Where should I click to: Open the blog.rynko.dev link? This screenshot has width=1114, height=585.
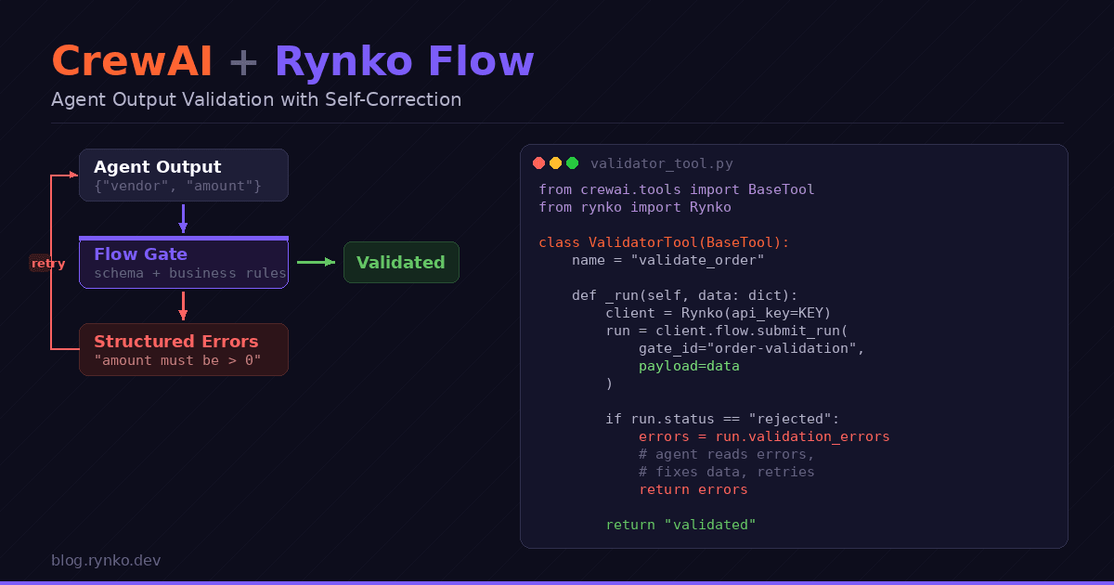click(x=106, y=560)
